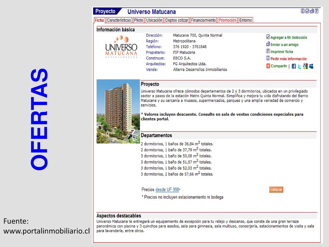Click the Metropolitana region value
The height and width of the screenshot is (247, 329).
[x=184, y=41]
